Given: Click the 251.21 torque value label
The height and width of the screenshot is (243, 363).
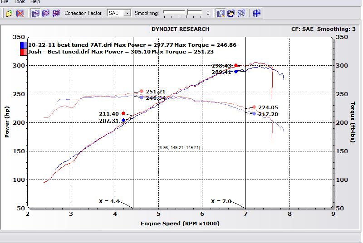Looking at the screenshot, I should point(156,92).
